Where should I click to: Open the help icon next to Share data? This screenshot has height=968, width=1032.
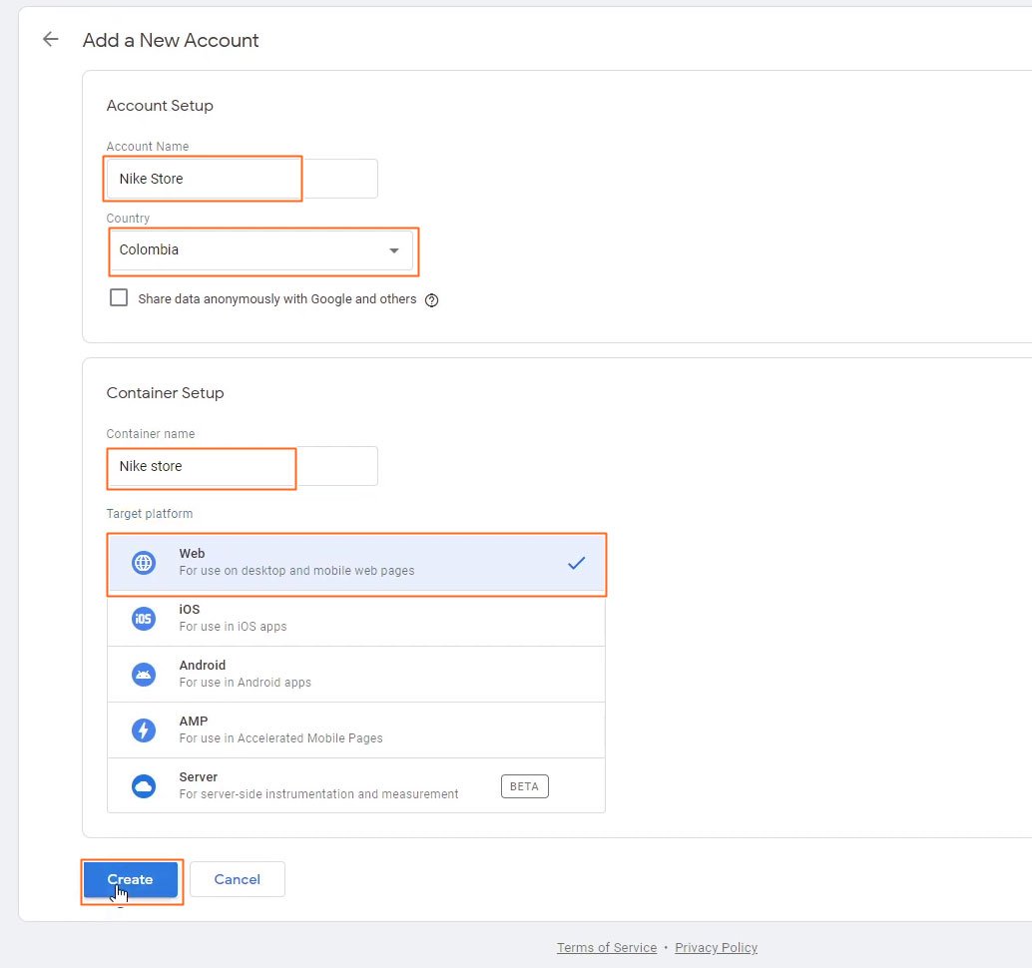(432, 300)
